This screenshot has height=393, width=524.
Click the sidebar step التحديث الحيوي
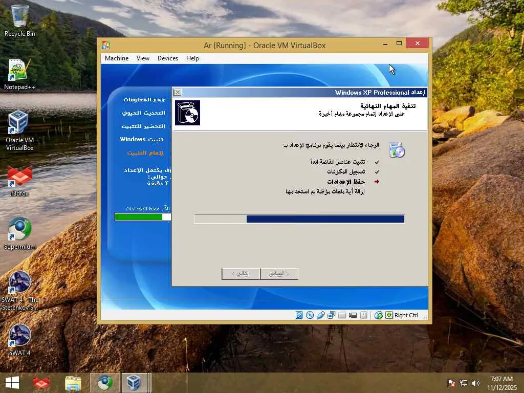click(143, 113)
